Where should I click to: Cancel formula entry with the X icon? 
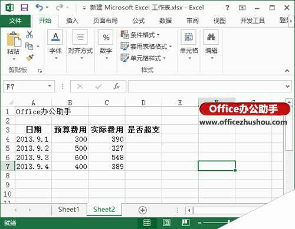pyautogui.click(x=80, y=87)
